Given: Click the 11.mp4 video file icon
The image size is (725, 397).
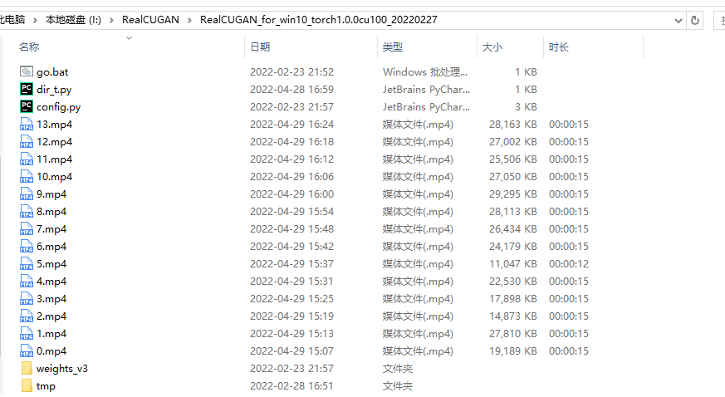Looking at the screenshot, I should pyautogui.click(x=27, y=159).
